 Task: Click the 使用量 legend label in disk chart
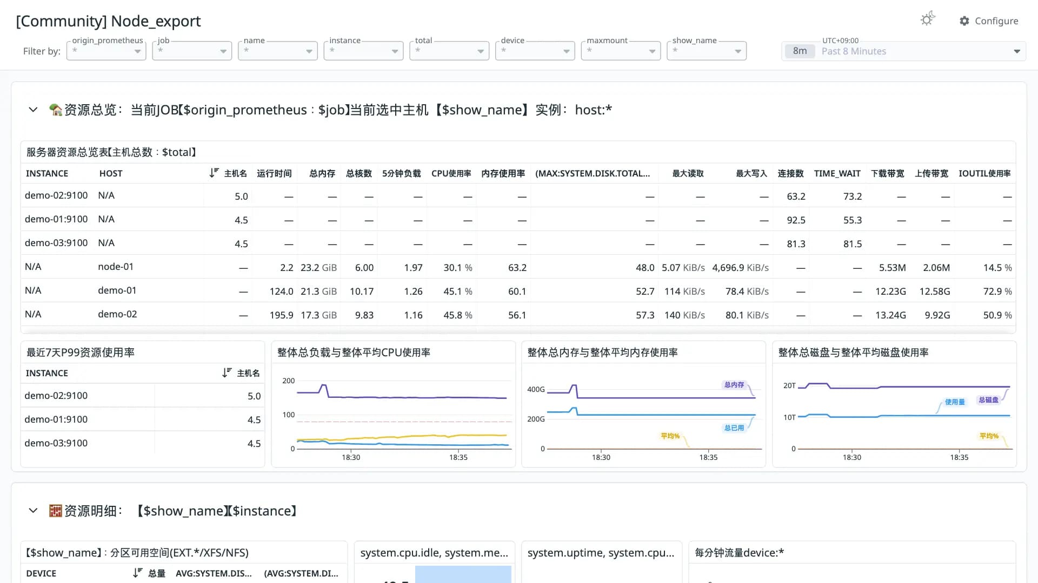click(x=955, y=402)
